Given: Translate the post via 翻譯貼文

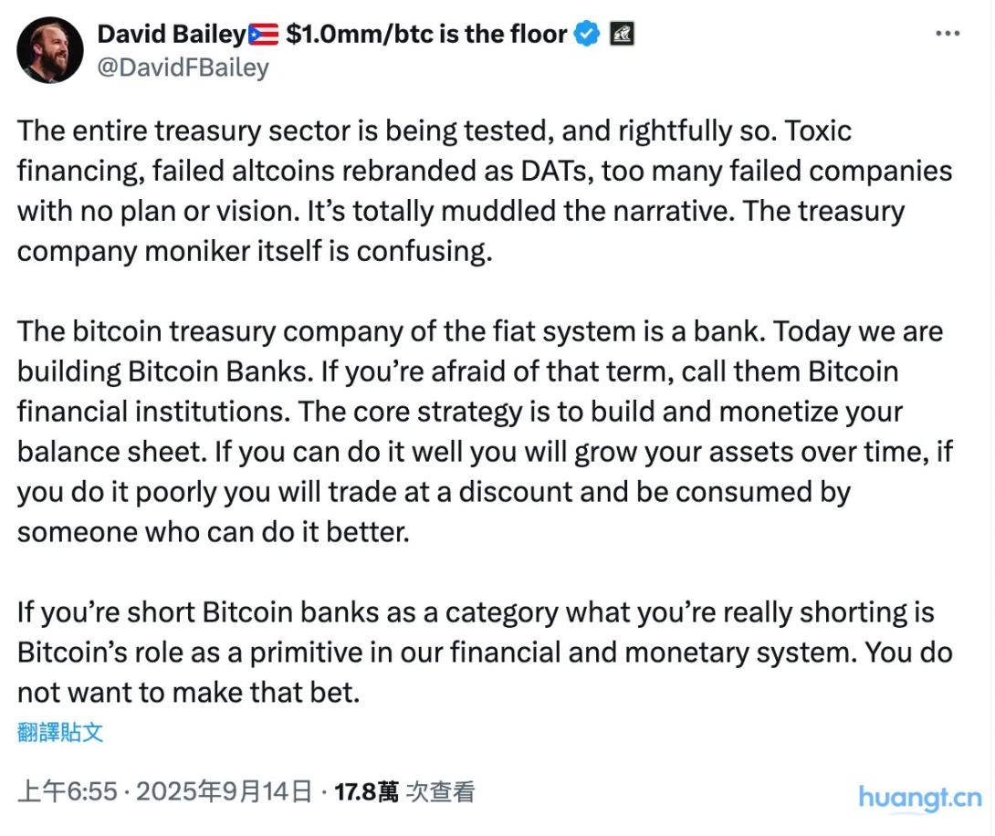Looking at the screenshot, I should point(58,733).
